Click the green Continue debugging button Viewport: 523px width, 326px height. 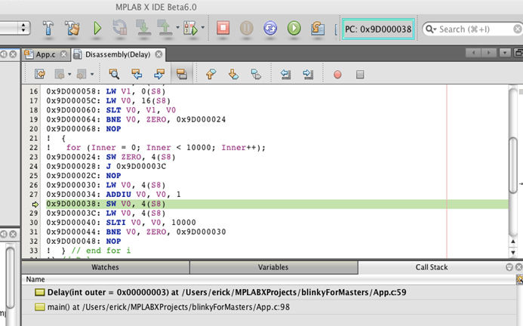tap(294, 29)
